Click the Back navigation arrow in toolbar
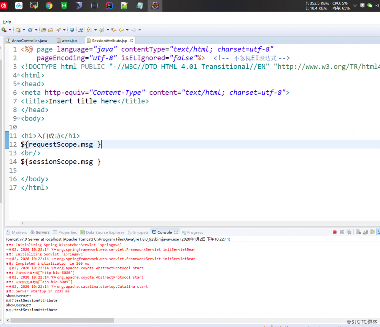This screenshot has height=327, width=380. tap(121, 30)
